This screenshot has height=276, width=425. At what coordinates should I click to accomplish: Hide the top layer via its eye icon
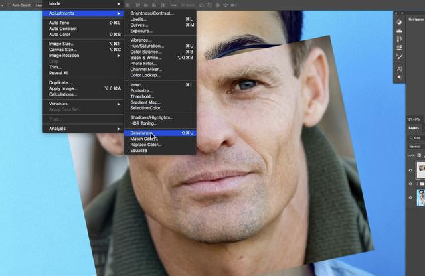tap(410, 170)
